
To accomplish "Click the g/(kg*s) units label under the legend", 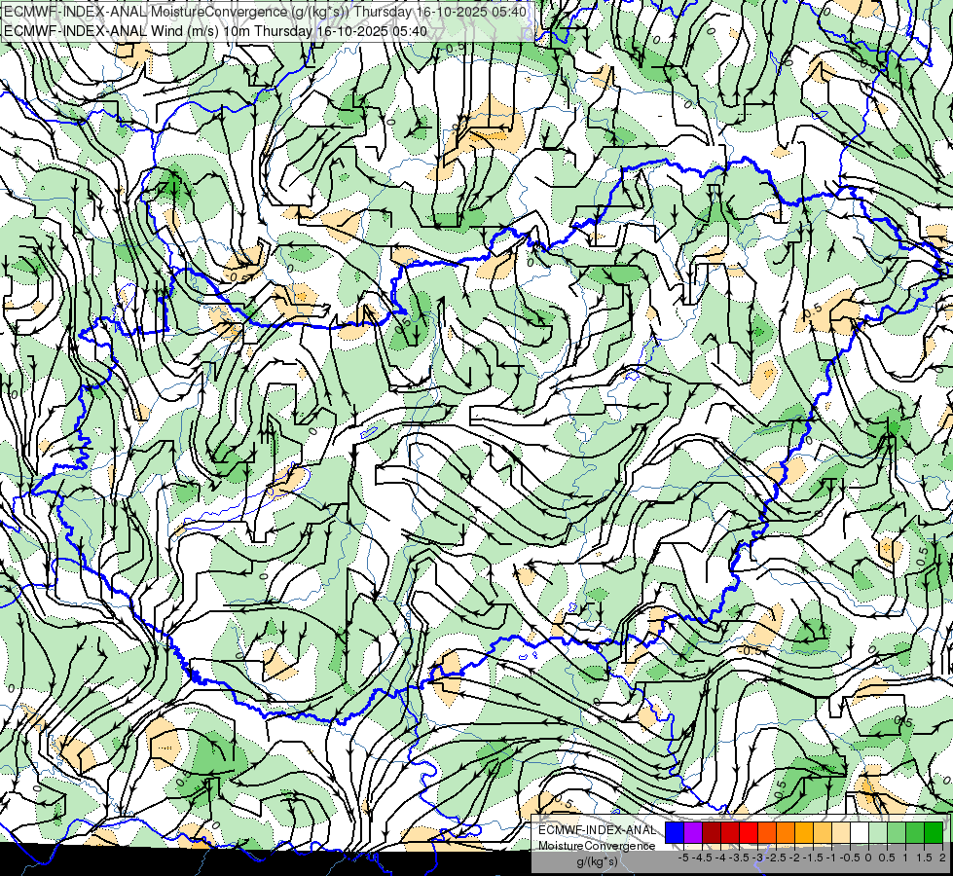I will click(597, 861).
